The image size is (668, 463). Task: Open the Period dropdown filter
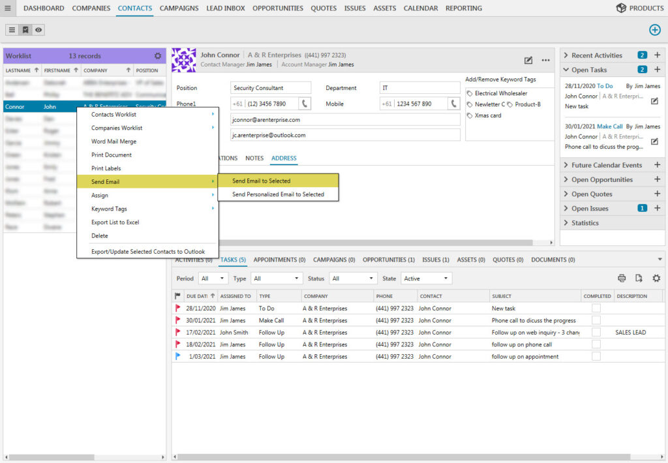click(213, 278)
